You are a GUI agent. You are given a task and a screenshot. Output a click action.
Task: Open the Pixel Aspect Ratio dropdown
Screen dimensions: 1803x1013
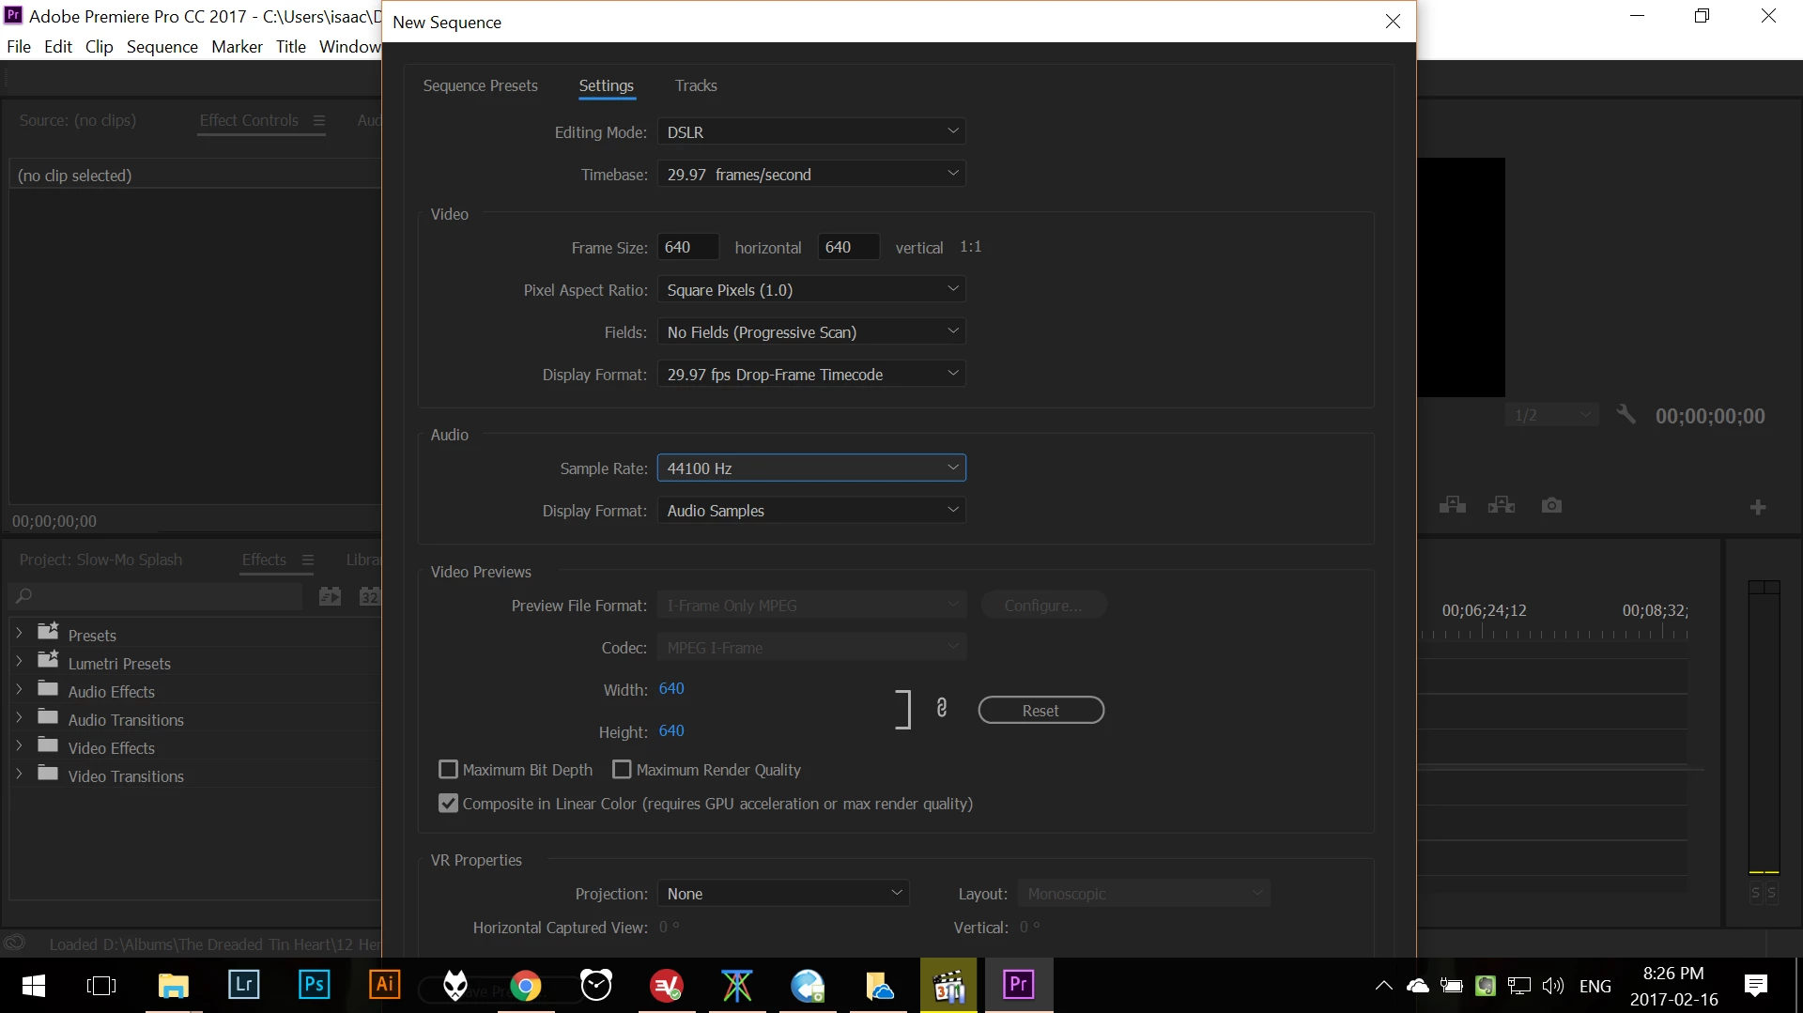pyautogui.click(x=811, y=290)
